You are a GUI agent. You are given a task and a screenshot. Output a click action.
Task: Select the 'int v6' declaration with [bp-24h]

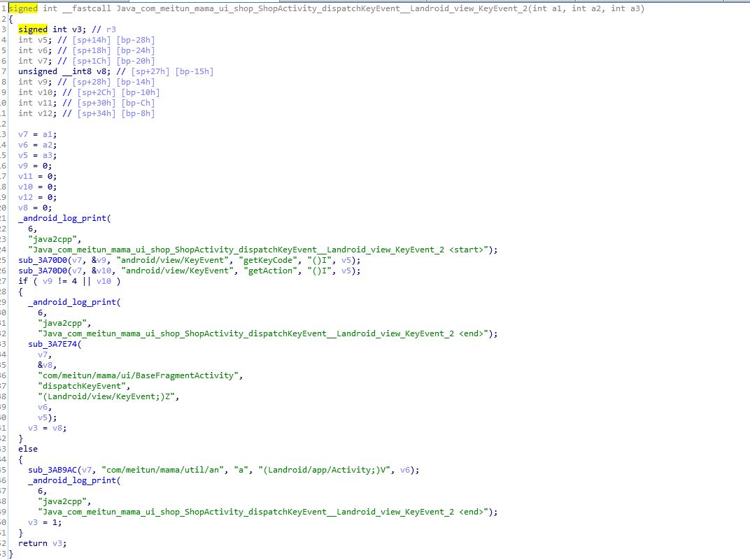point(87,50)
